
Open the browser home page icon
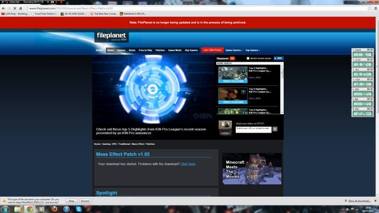click(x=21, y=8)
